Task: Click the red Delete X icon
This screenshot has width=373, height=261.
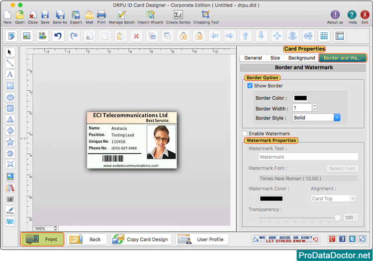Action: click(x=136, y=36)
